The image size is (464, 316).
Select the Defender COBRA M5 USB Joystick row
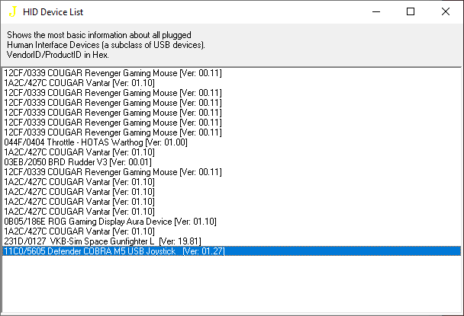(231, 251)
